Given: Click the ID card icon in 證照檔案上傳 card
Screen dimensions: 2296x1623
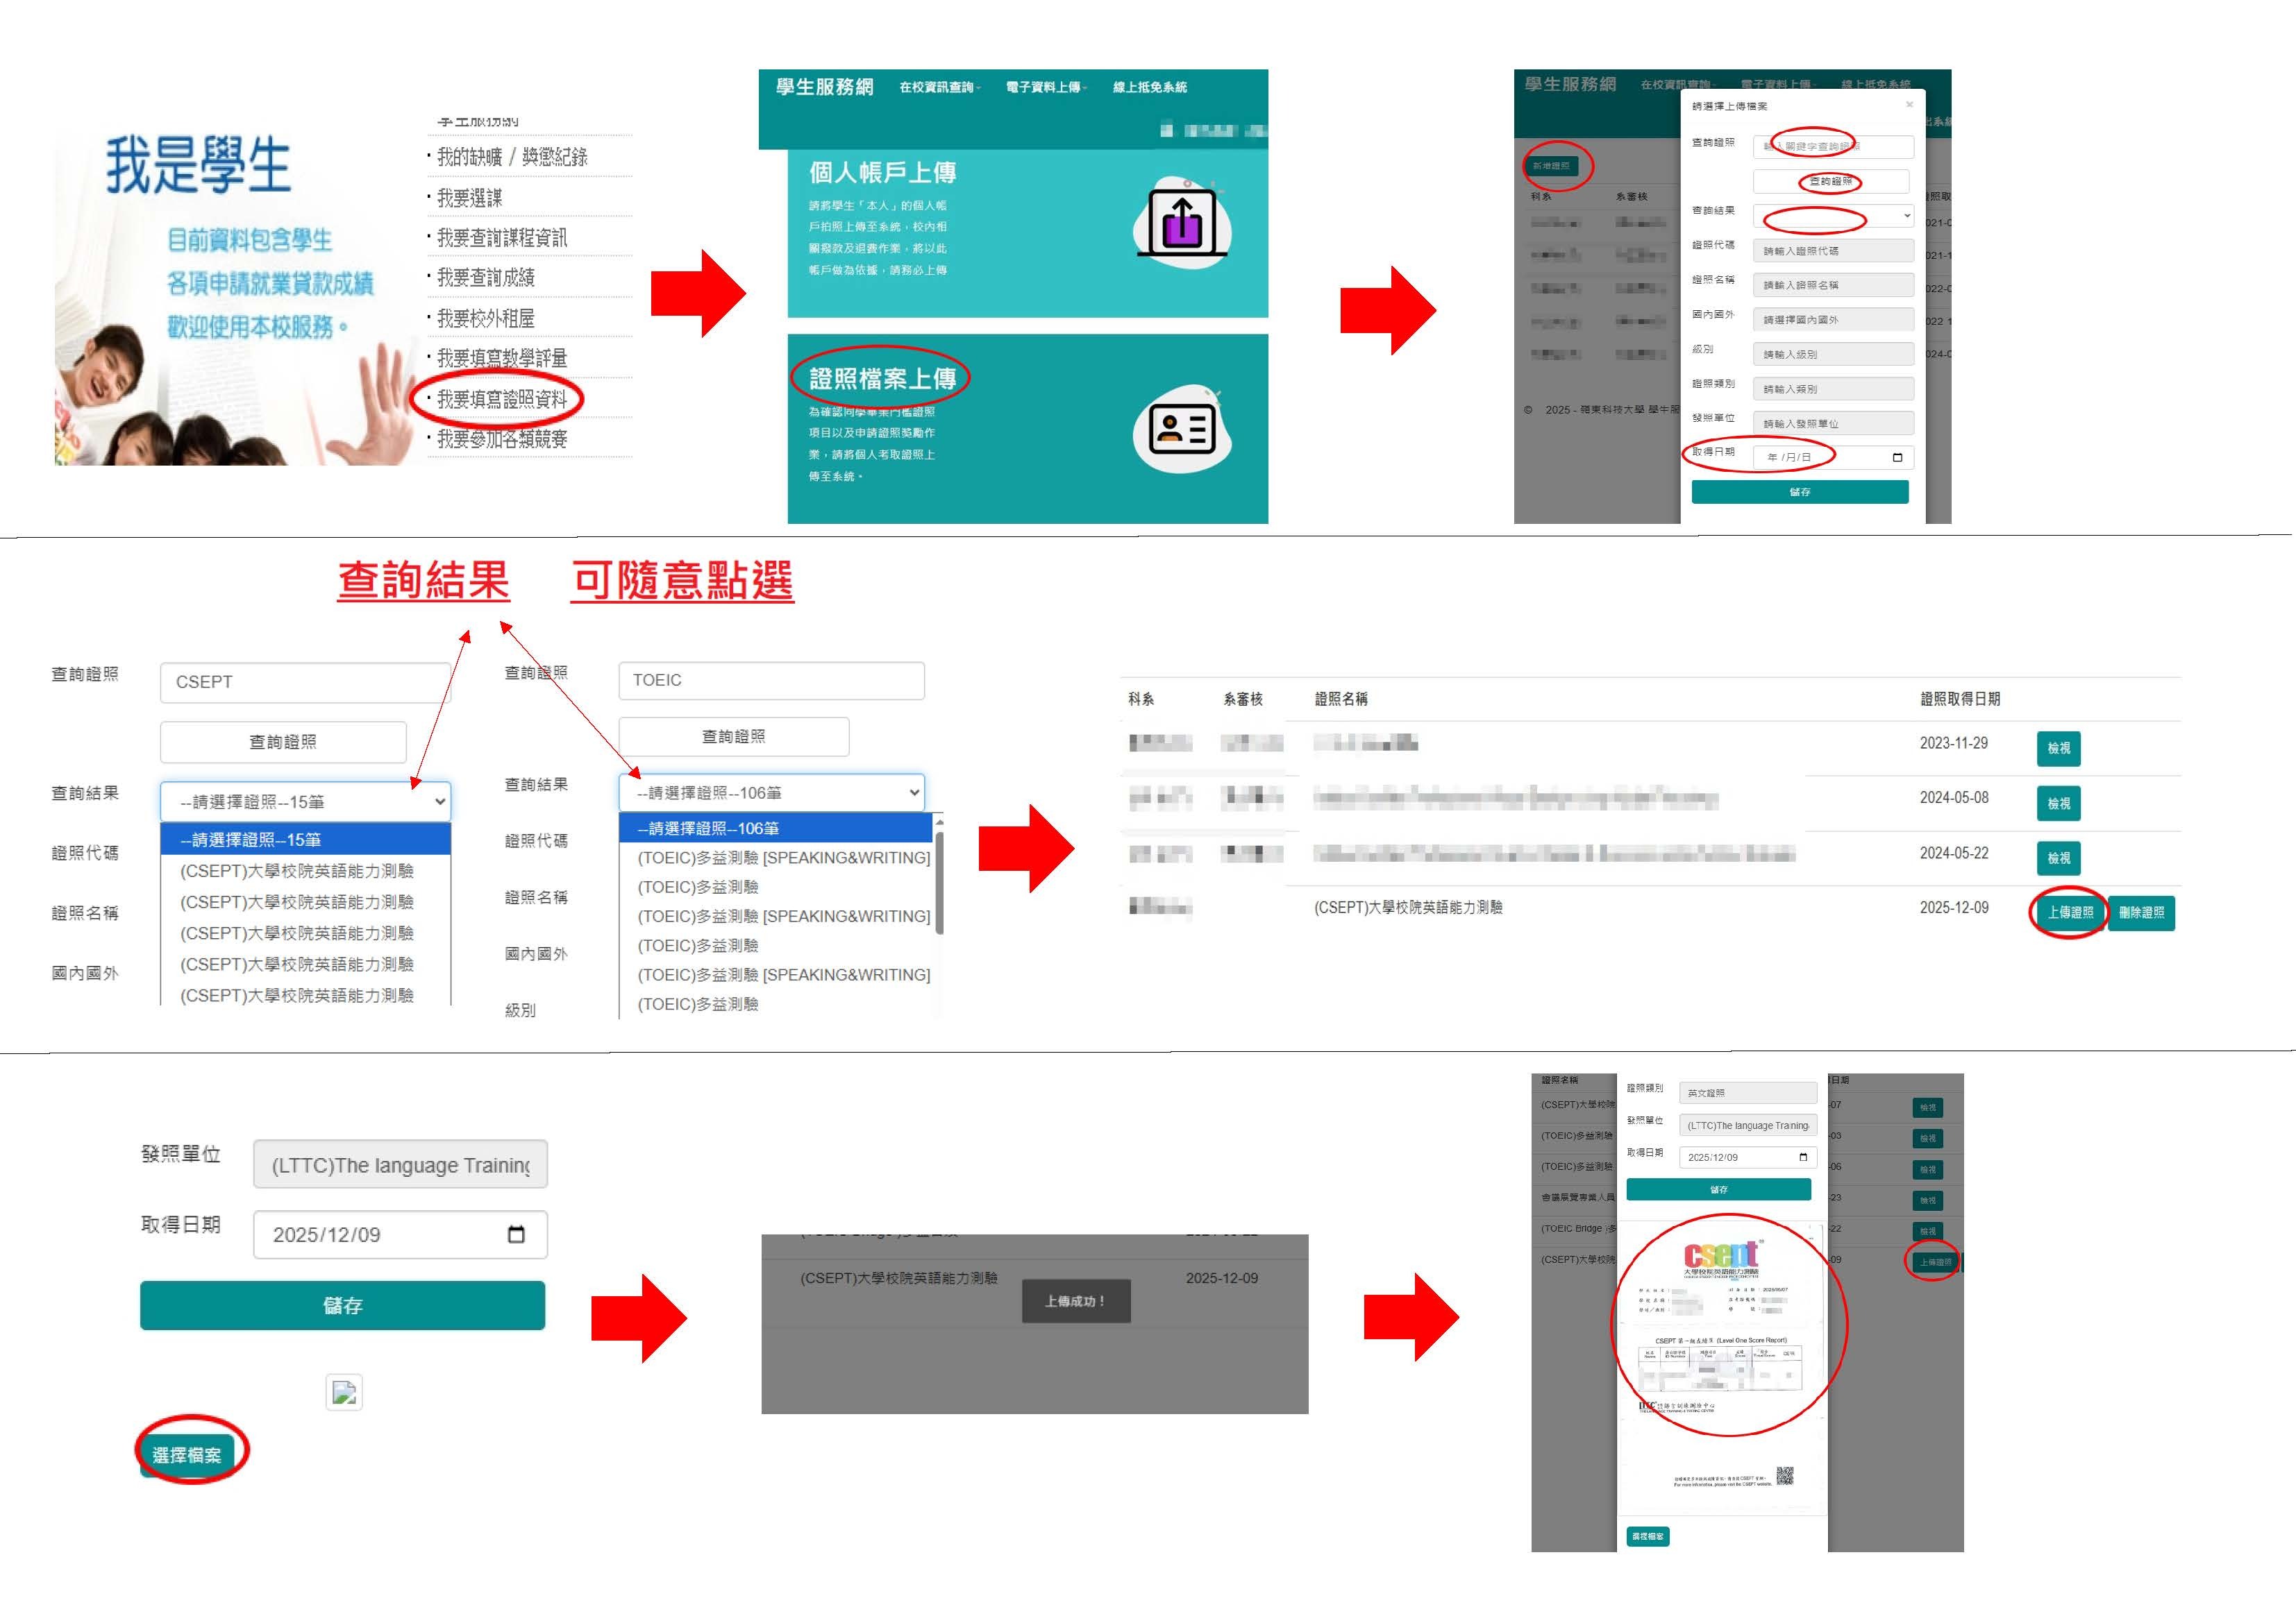Looking at the screenshot, I should pos(1182,430).
